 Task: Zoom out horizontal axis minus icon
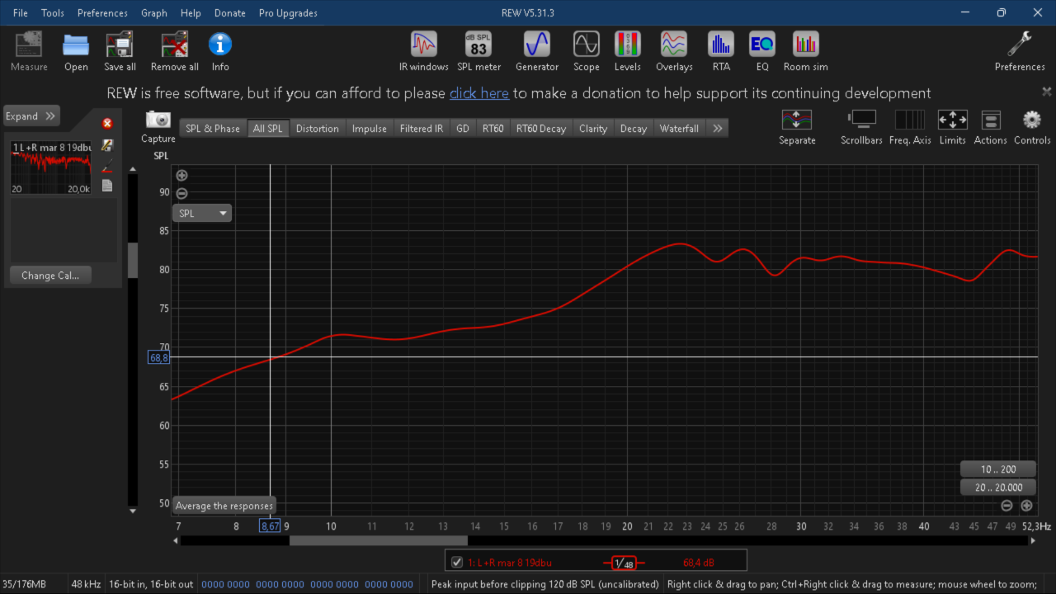click(x=1007, y=506)
